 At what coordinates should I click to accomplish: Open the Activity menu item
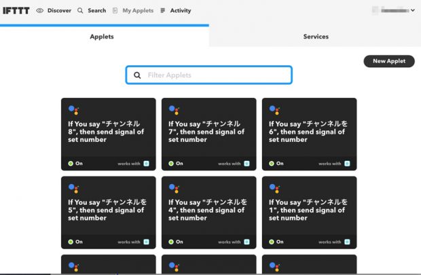(x=181, y=11)
